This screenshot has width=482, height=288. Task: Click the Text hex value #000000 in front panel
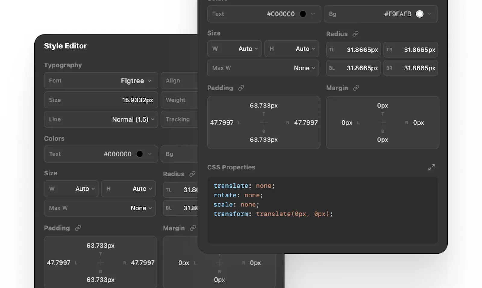[281, 14]
